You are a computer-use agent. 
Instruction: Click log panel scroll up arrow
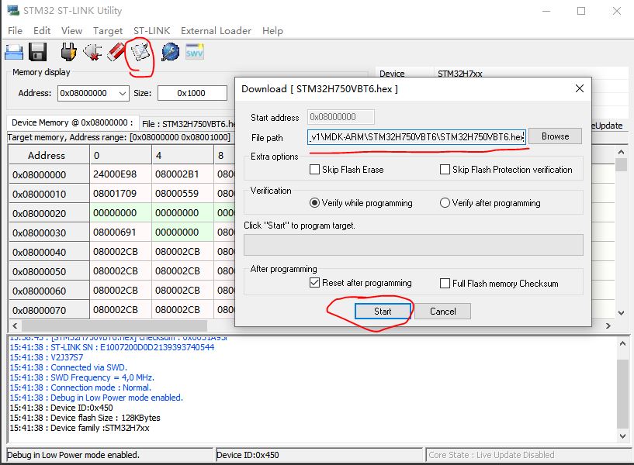click(x=622, y=343)
